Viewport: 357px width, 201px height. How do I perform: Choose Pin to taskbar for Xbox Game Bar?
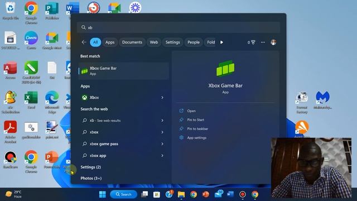[x=197, y=129]
